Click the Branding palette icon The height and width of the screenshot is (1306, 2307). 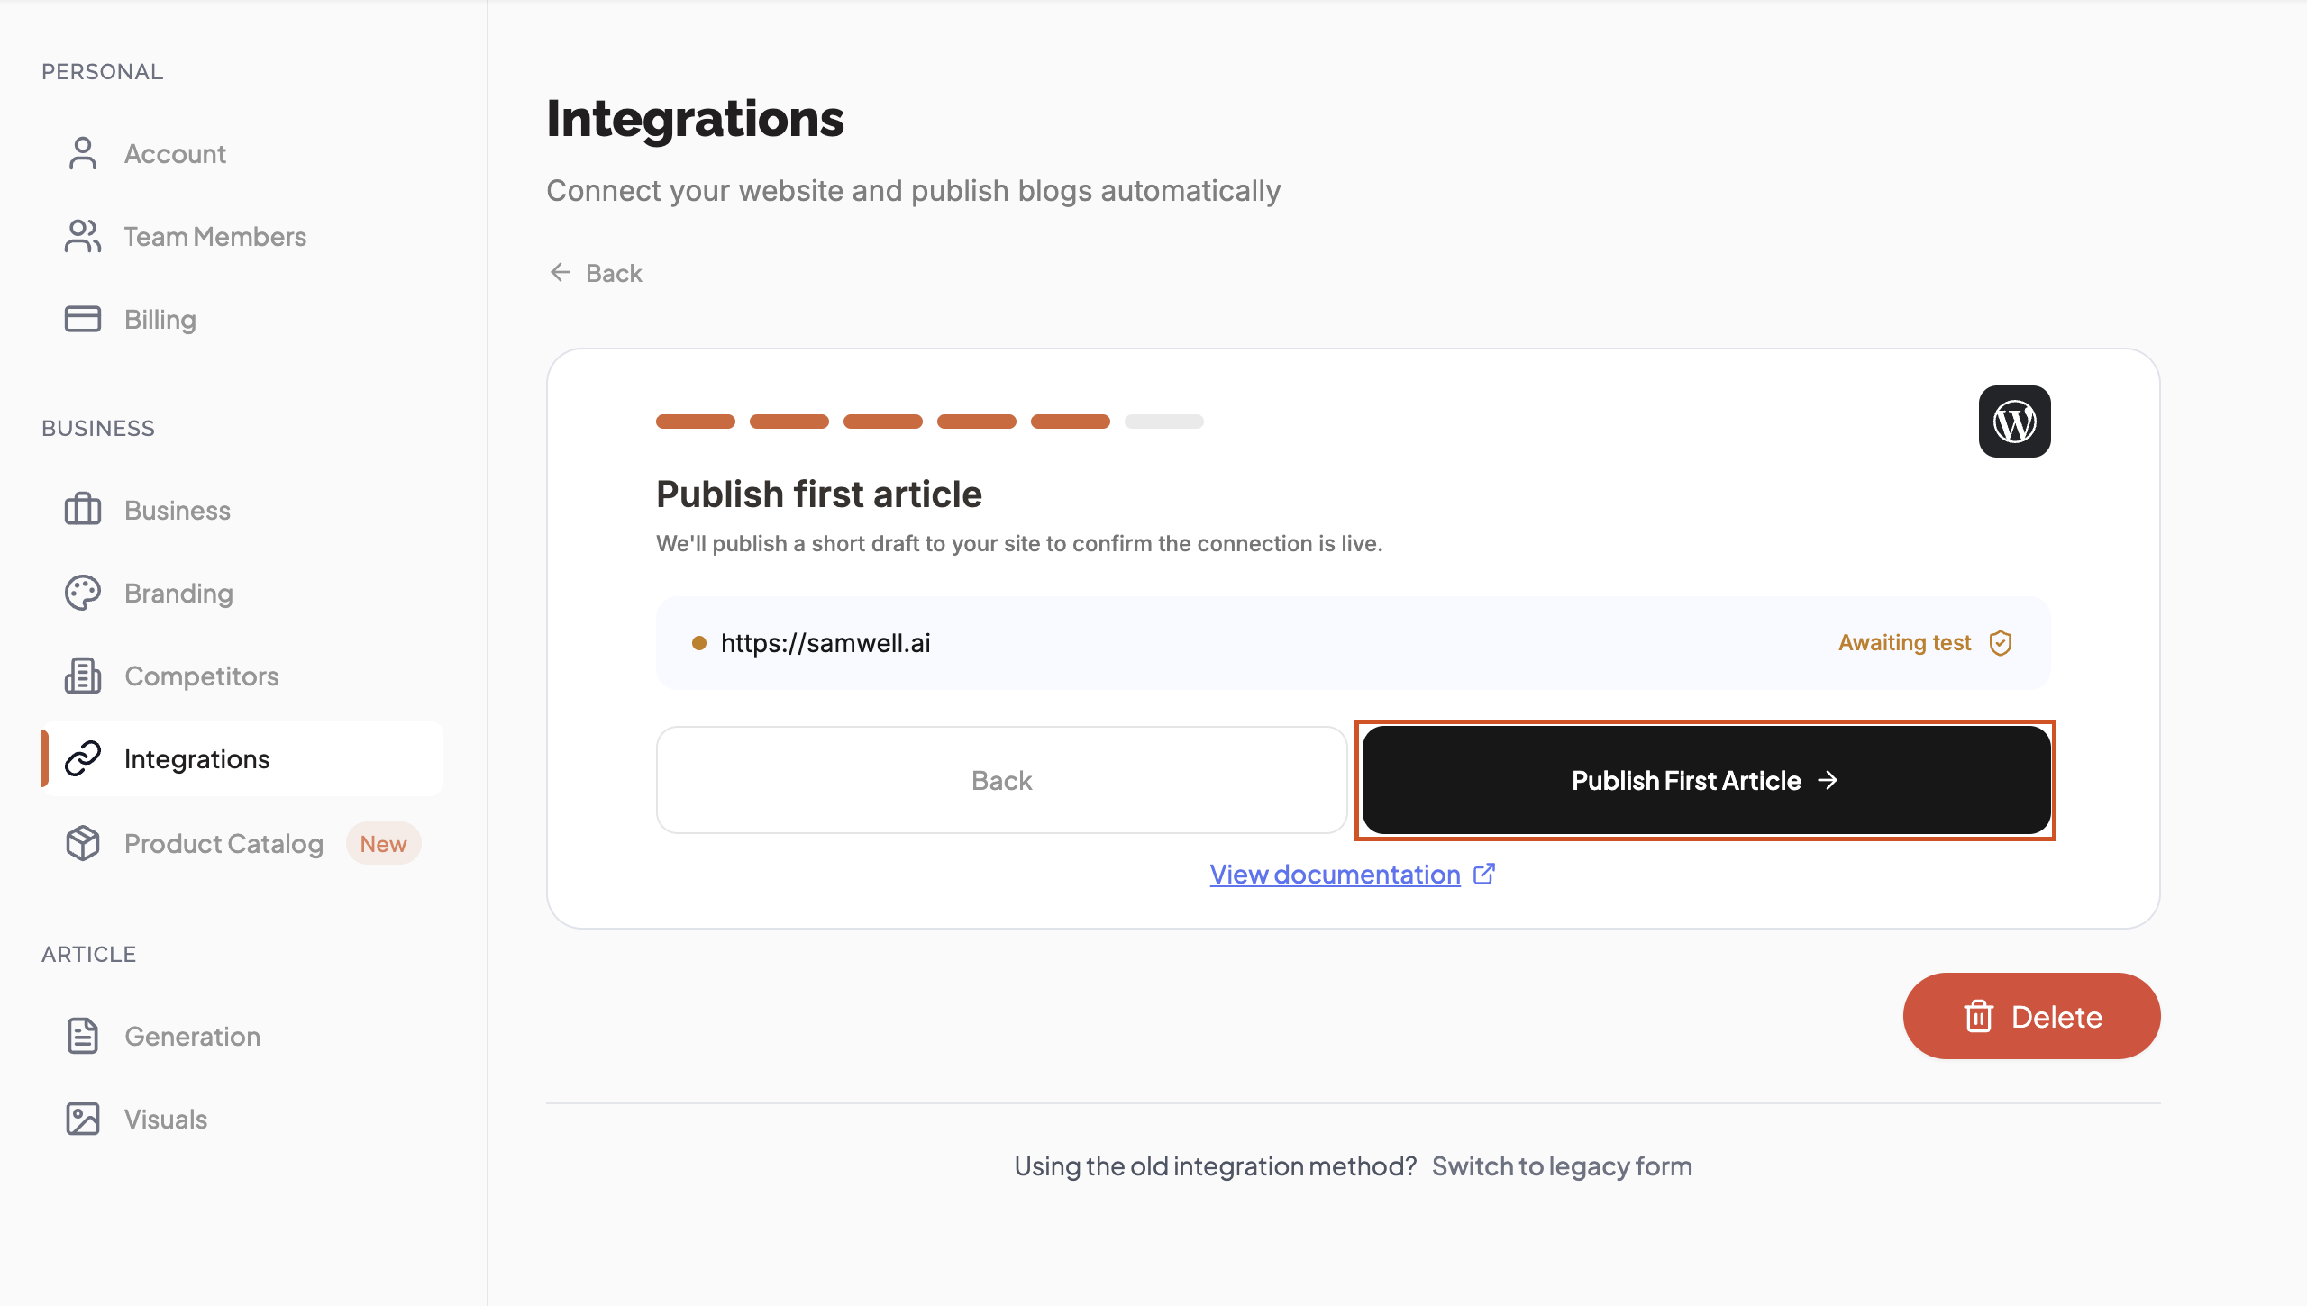point(83,593)
